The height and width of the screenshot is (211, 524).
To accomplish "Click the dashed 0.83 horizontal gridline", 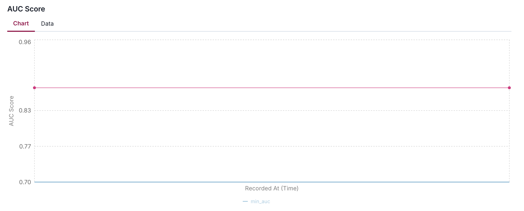I will click(272, 111).
